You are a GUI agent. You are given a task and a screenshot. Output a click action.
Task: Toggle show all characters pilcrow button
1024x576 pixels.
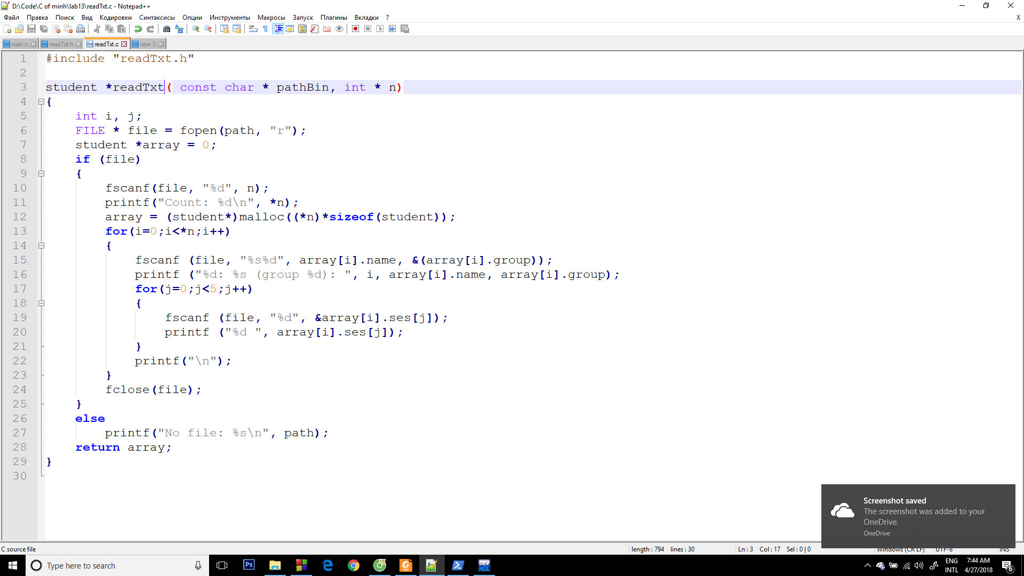coord(265,29)
